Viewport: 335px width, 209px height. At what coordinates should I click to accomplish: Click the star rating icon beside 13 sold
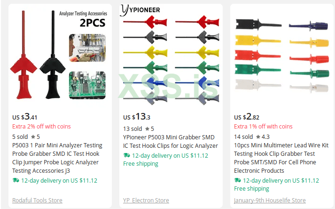pos(147,129)
